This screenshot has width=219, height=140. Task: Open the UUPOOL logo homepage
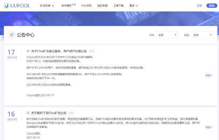[x=17, y=5]
